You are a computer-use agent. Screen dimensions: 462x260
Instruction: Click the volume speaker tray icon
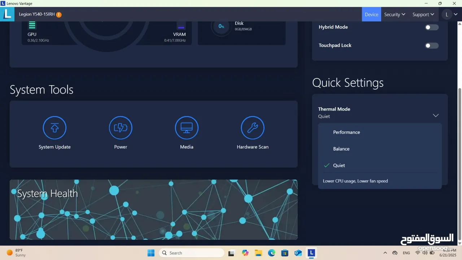tap(424, 253)
